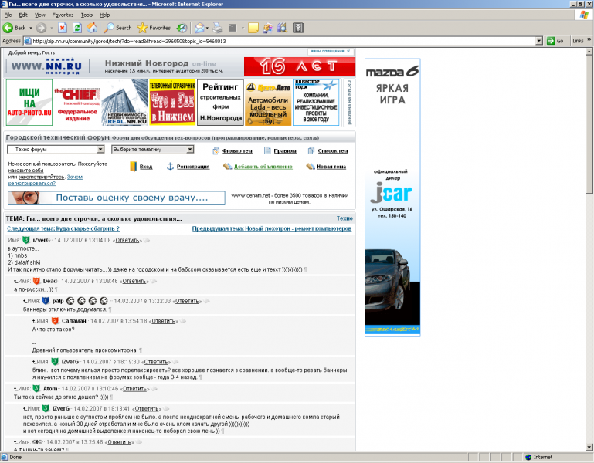Click the History toolbar icon

pos(182,28)
